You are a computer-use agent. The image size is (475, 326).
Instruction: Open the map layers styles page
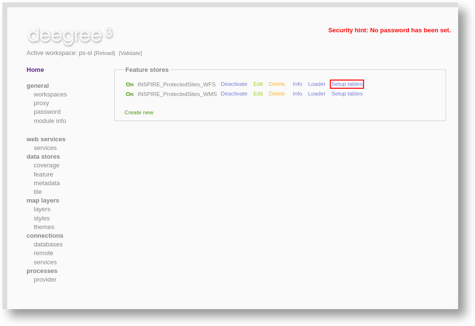pyautogui.click(x=41, y=218)
